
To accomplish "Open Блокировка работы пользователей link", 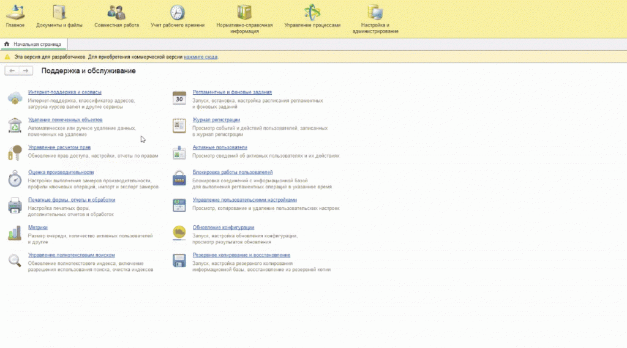I will tap(232, 172).
